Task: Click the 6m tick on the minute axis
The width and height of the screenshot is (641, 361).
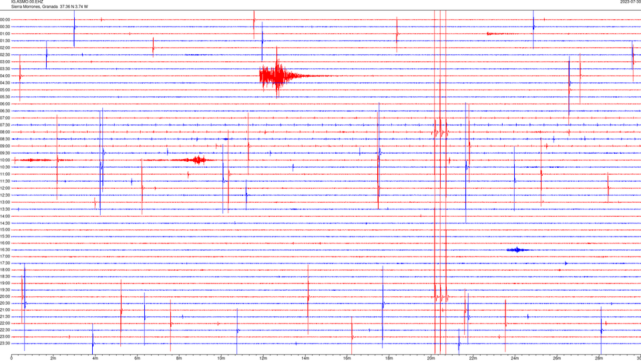Action: pos(138,358)
